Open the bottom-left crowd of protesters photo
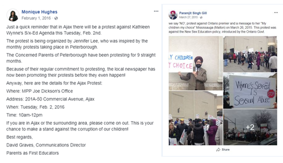This screenshot has height=163, width=283. [195, 118]
